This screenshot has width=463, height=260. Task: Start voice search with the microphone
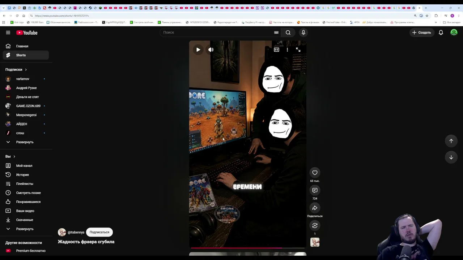(x=303, y=32)
